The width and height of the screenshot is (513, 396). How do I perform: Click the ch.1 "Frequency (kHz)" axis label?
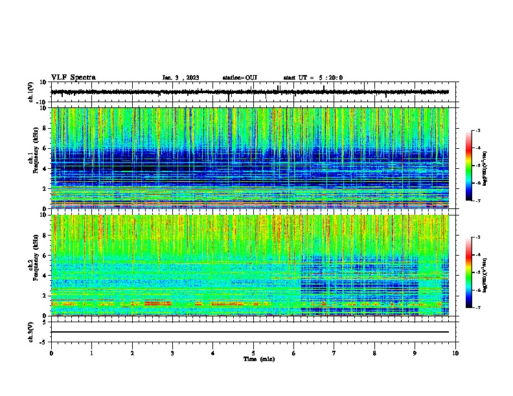(x=36, y=151)
